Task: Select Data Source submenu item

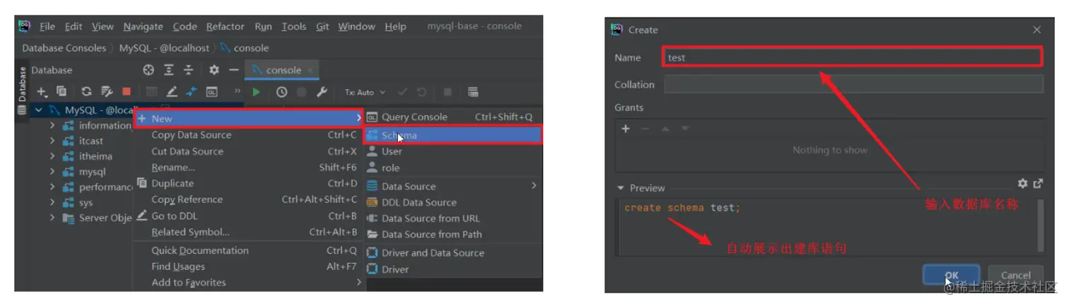Action: (x=452, y=186)
